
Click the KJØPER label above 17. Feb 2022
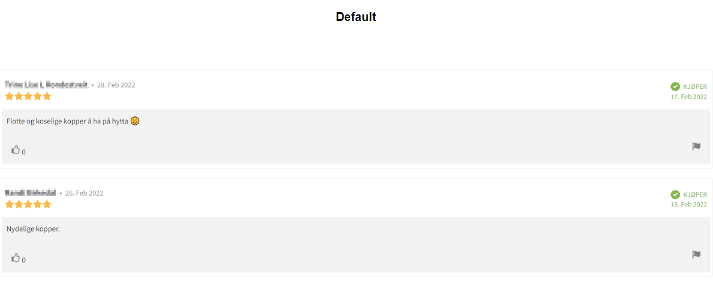tap(695, 86)
